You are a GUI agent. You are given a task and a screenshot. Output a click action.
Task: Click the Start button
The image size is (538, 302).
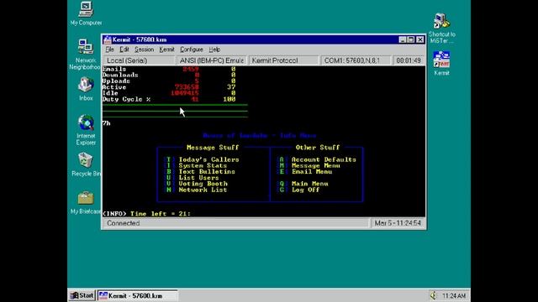click(82, 295)
